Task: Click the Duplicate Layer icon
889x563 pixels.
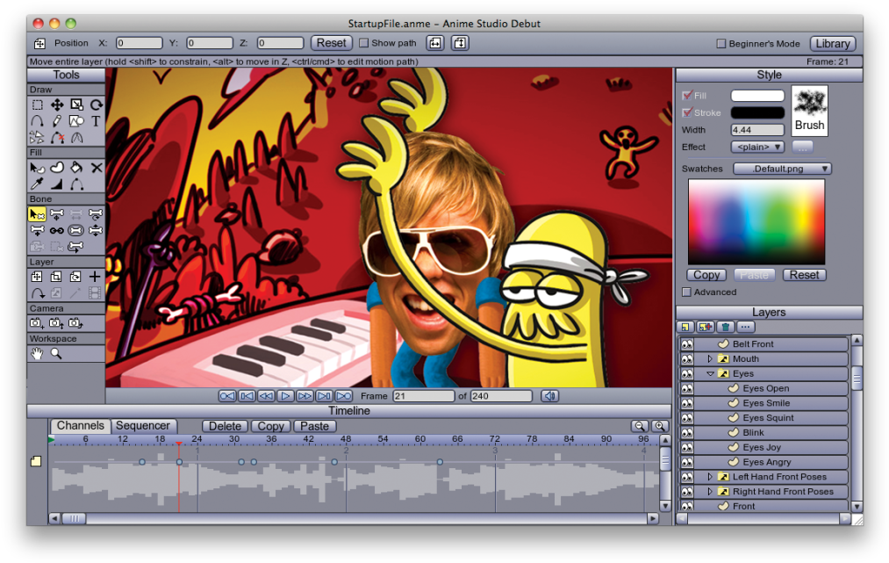Action: tap(706, 327)
